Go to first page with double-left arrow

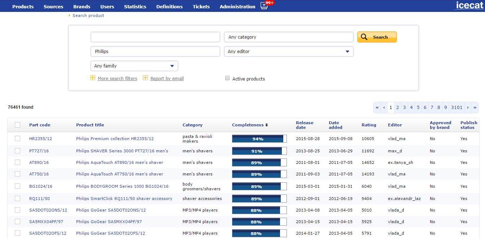(x=377, y=108)
